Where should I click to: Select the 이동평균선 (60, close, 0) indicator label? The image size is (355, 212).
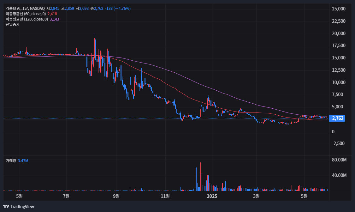click(26, 14)
